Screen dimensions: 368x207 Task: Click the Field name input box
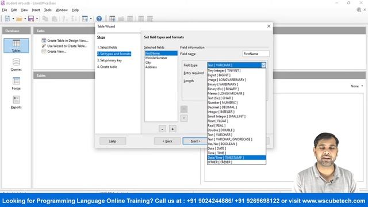(256, 53)
